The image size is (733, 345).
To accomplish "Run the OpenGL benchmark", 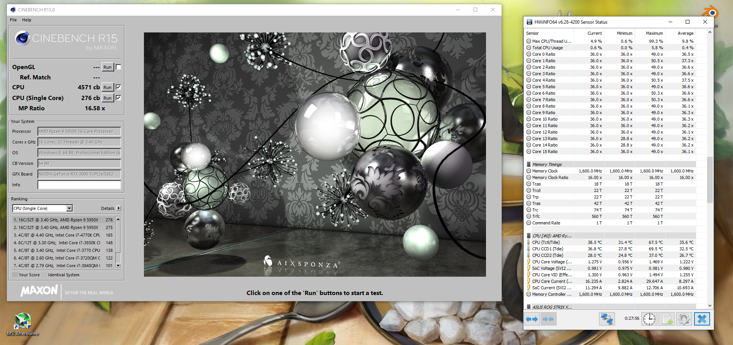I will tap(108, 67).
